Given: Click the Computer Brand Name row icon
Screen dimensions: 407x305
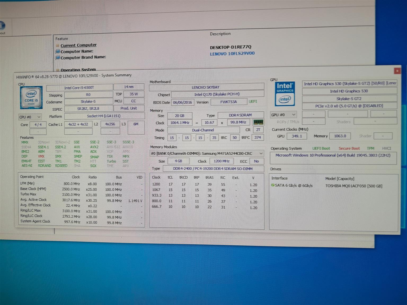Looking at the screenshot, I should pos(57,58).
